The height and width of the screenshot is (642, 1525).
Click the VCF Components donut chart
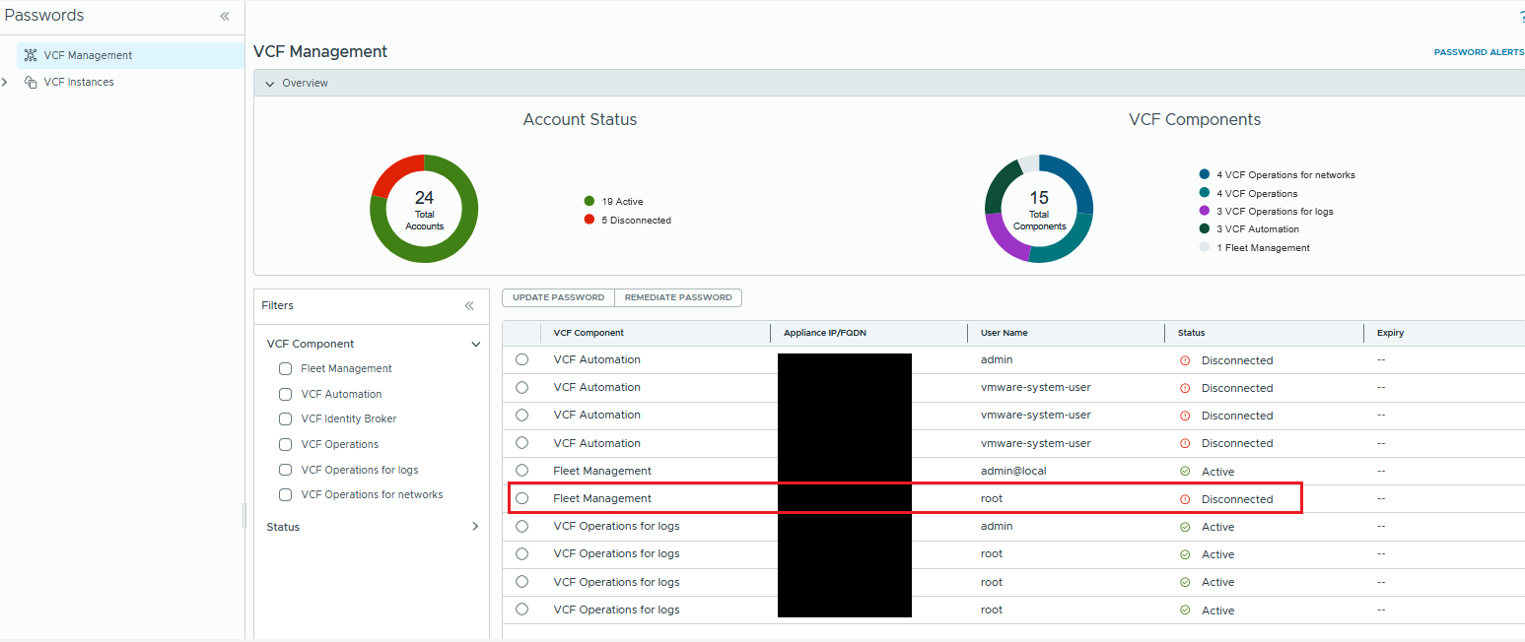pyautogui.click(x=1039, y=209)
